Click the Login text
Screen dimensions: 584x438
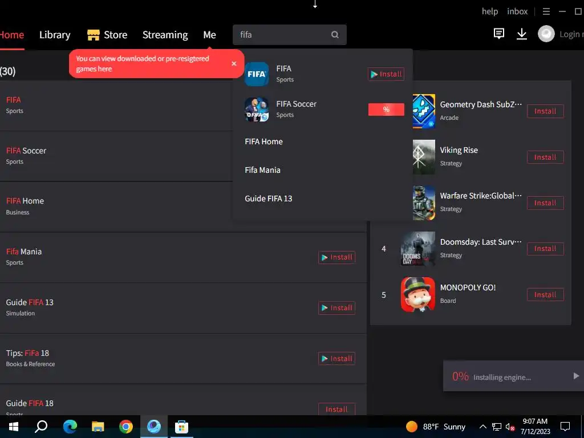(x=571, y=34)
